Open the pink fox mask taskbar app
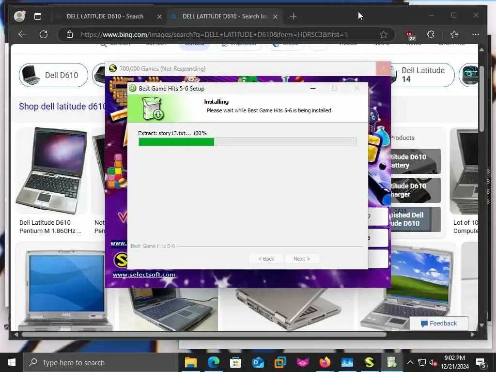The image size is (496, 372). pyautogui.click(x=302, y=362)
